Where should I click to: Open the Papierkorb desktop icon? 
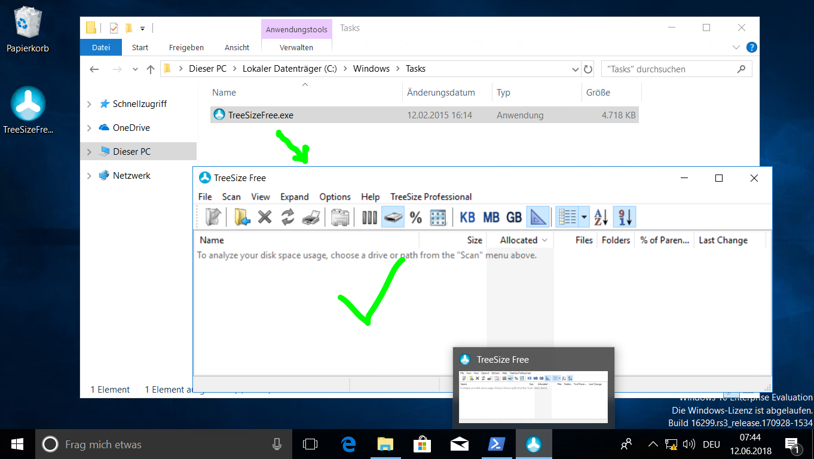[x=27, y=29]
